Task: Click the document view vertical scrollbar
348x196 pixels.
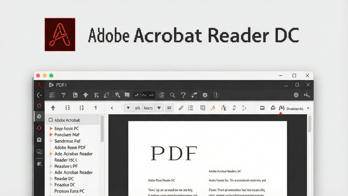Action: (x=310, y=124)
